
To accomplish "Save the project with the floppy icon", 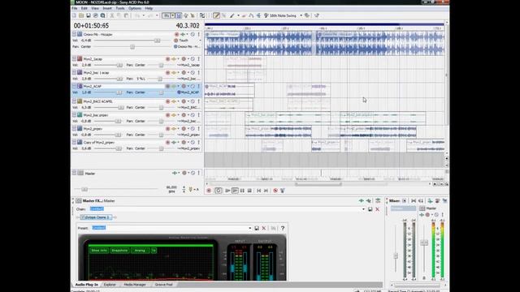I will click(89, 15).
